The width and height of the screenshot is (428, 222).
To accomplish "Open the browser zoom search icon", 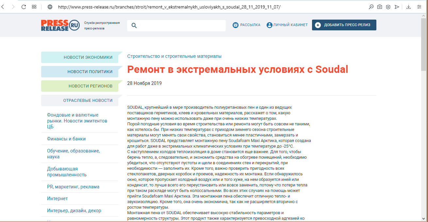I will click(371, 7).
